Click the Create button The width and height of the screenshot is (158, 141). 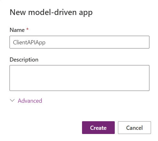pyautogui.click(x=98, y=128)
